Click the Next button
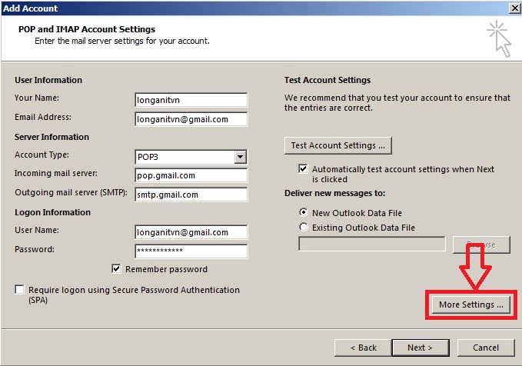Viewport: 522px width, 366px height. click(421, 348)
